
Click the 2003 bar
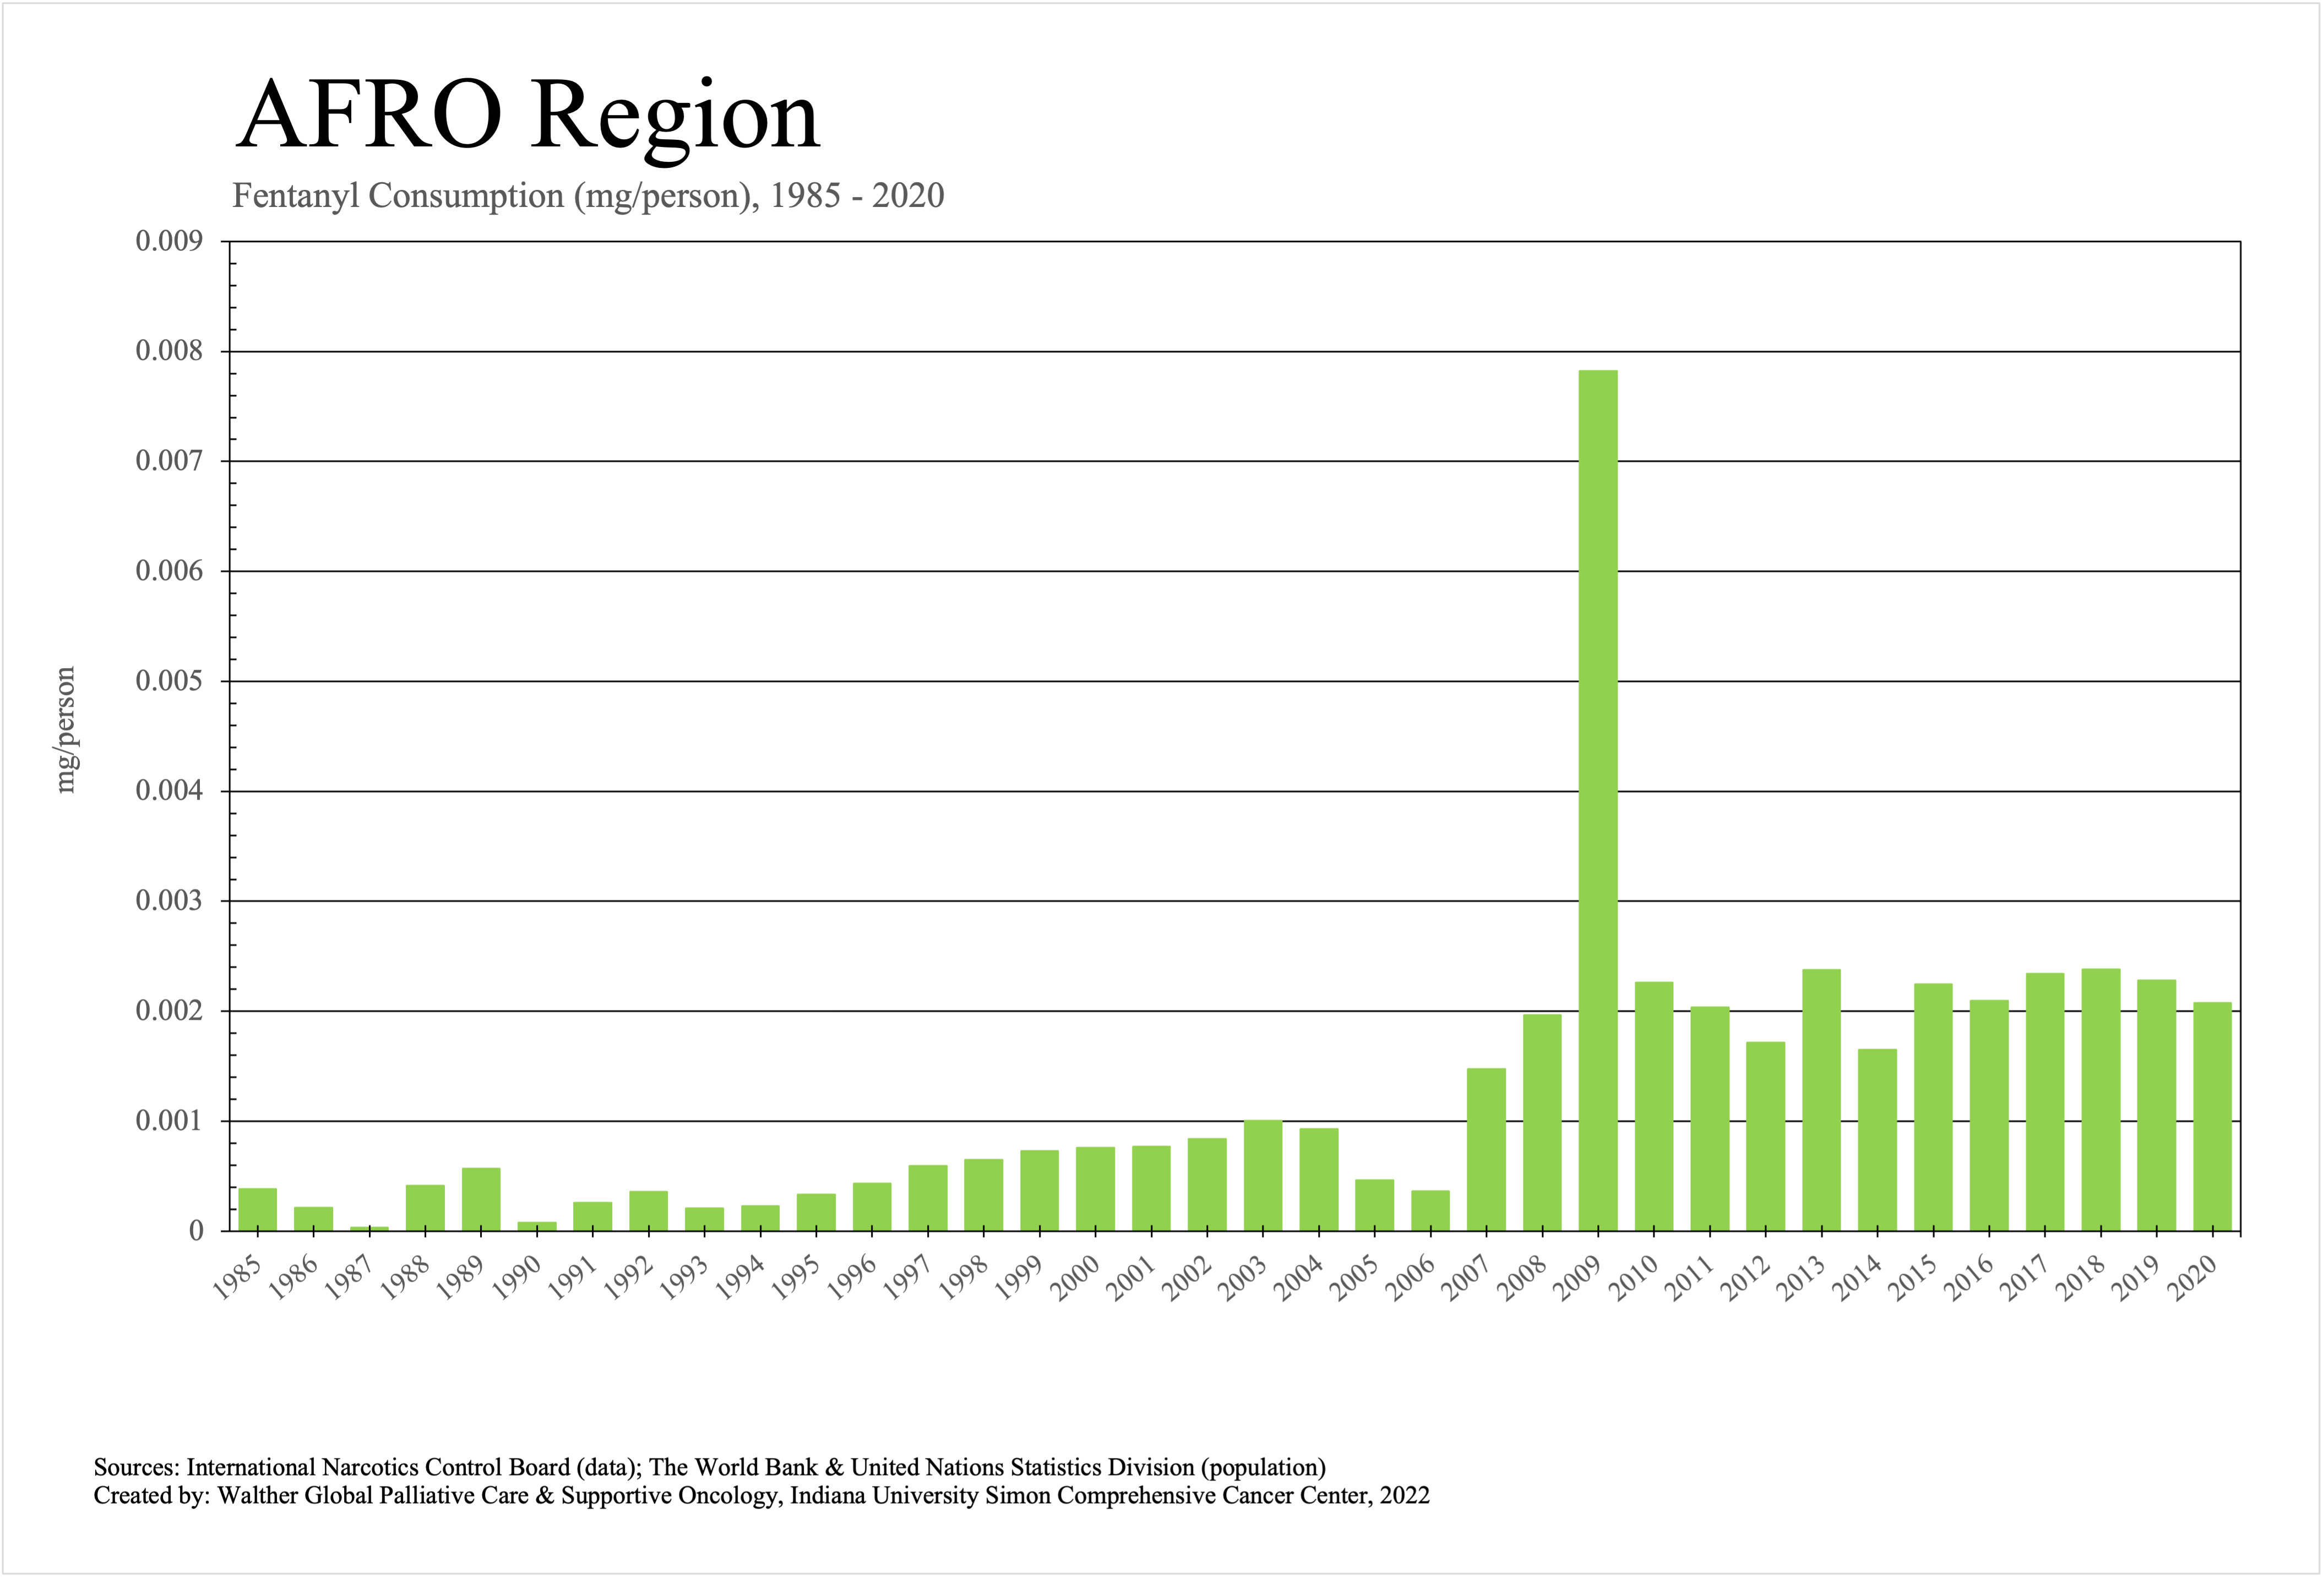tap(1263, 1175)
